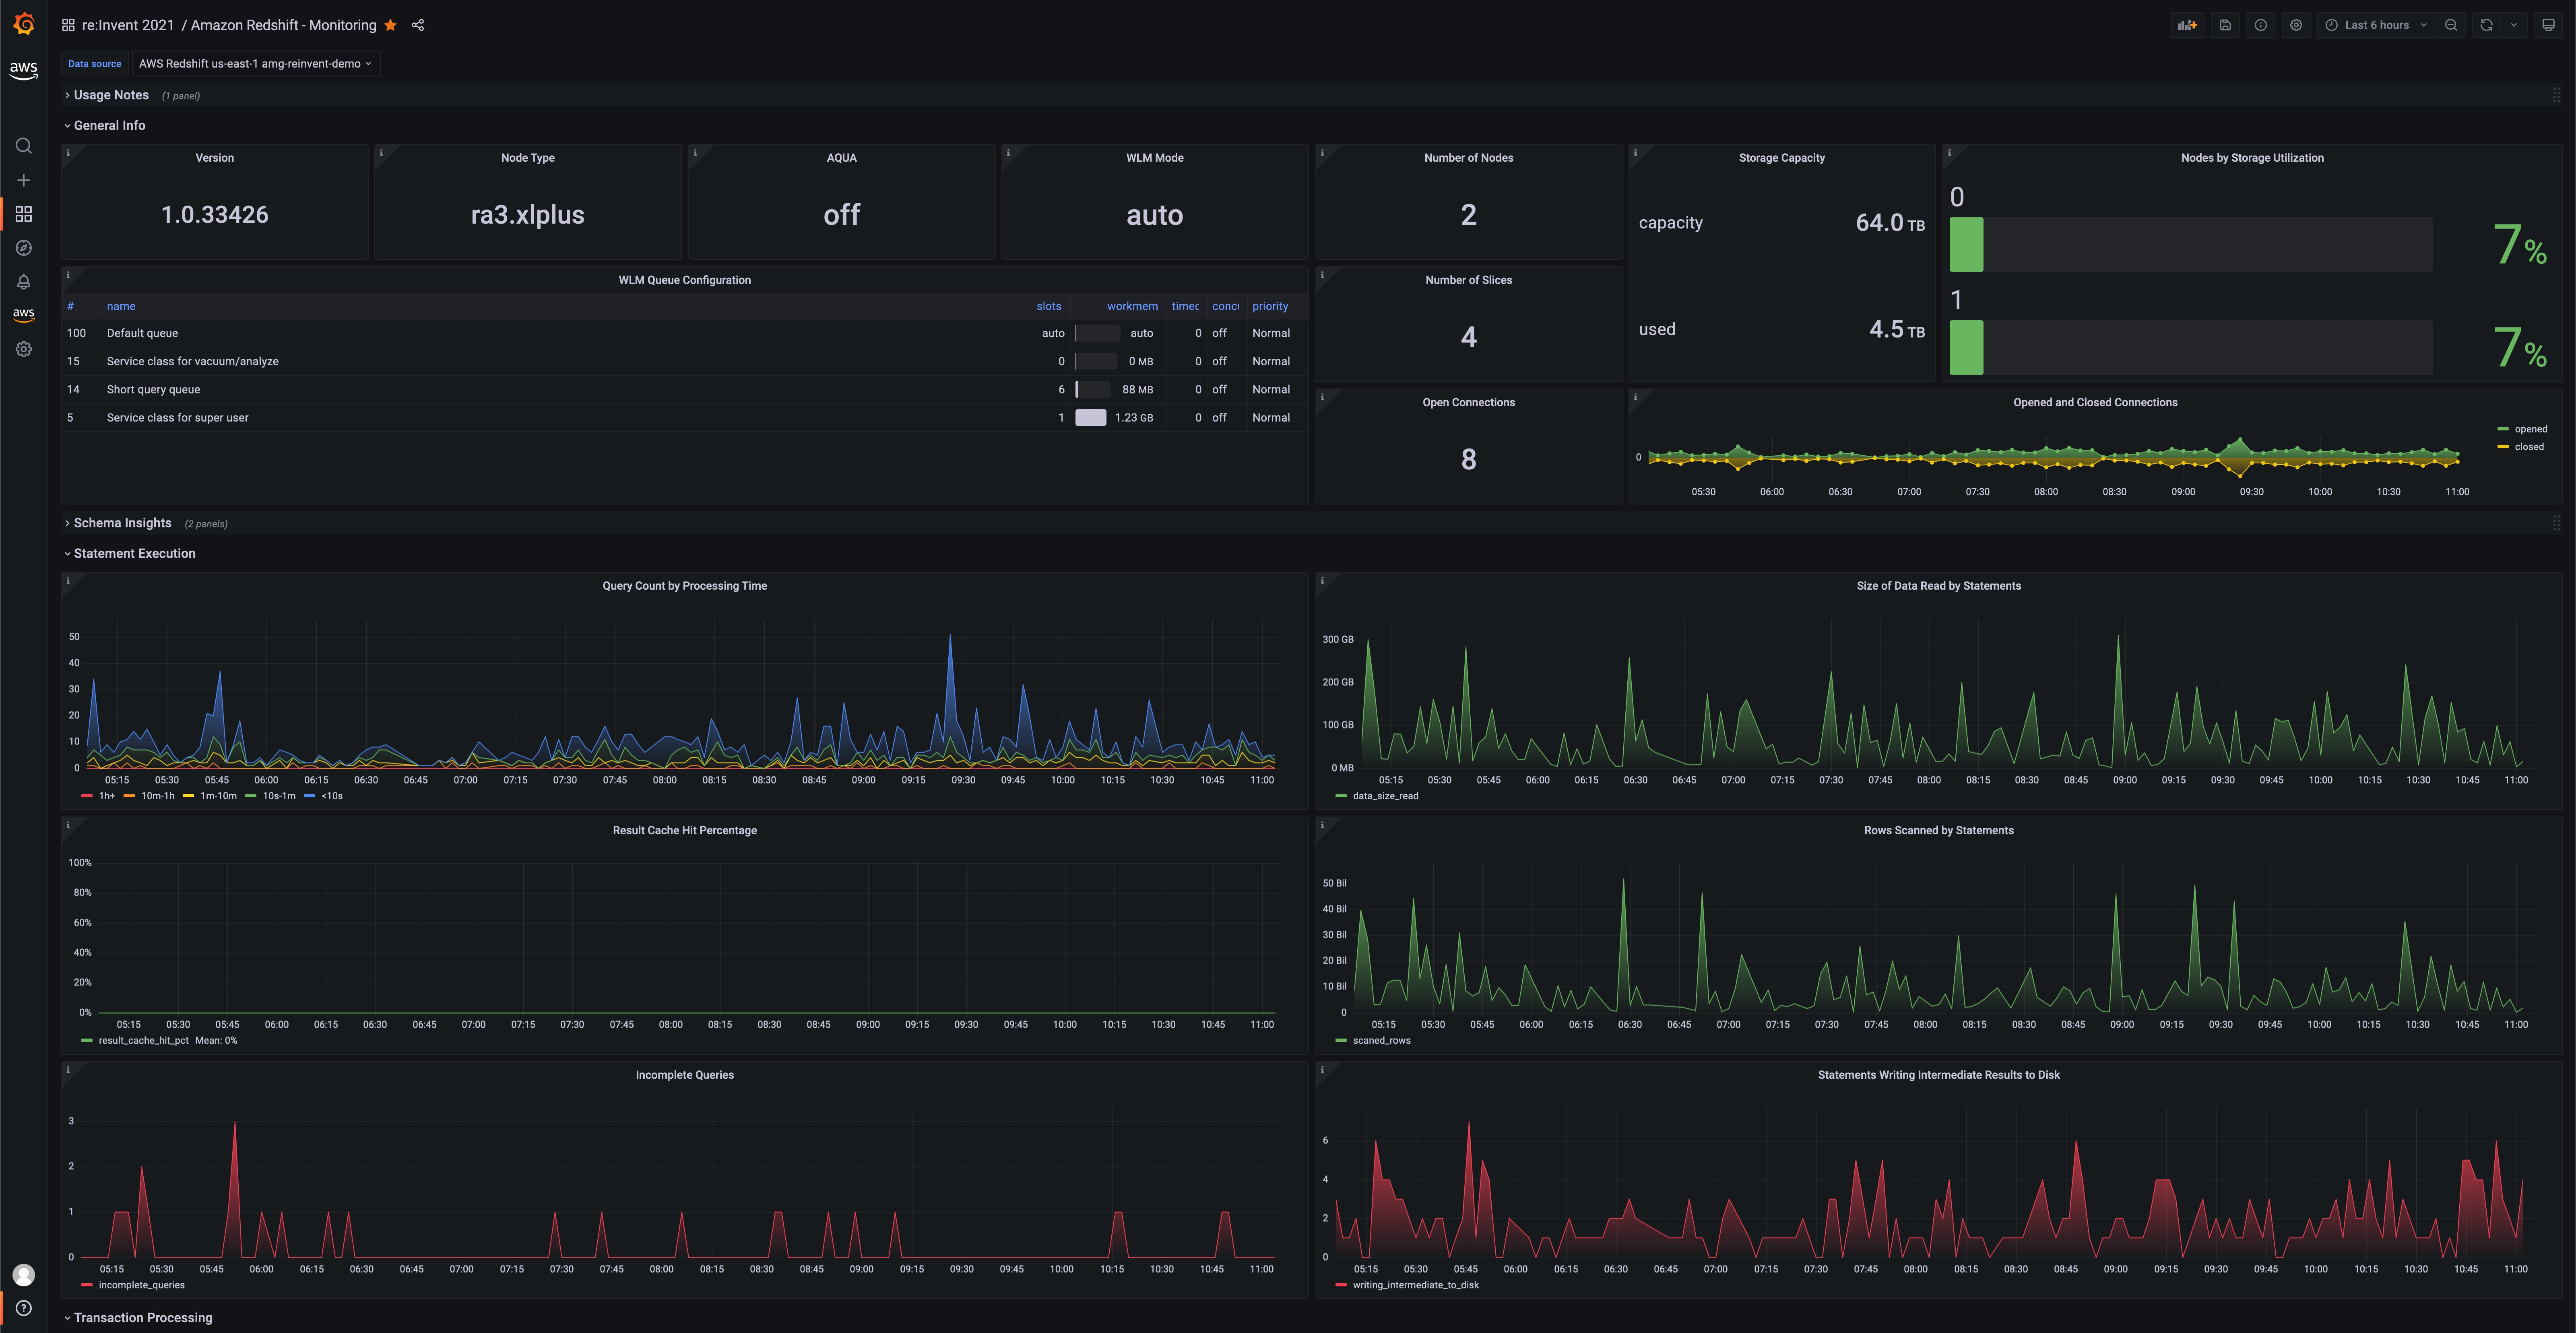This screenshot has height=1333, width=2576.
Task: Open the Data source dropdown AWS Redshift us-east-1
Action: 255,64
